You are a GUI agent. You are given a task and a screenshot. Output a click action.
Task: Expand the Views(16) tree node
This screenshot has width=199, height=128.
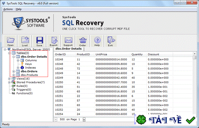(x=9, y=79)
